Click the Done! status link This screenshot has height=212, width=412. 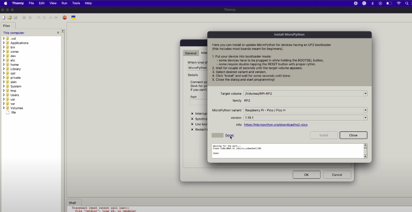[x=230, y=135]
